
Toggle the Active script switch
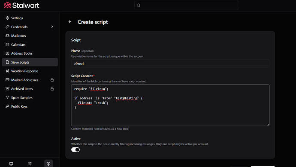76,150
